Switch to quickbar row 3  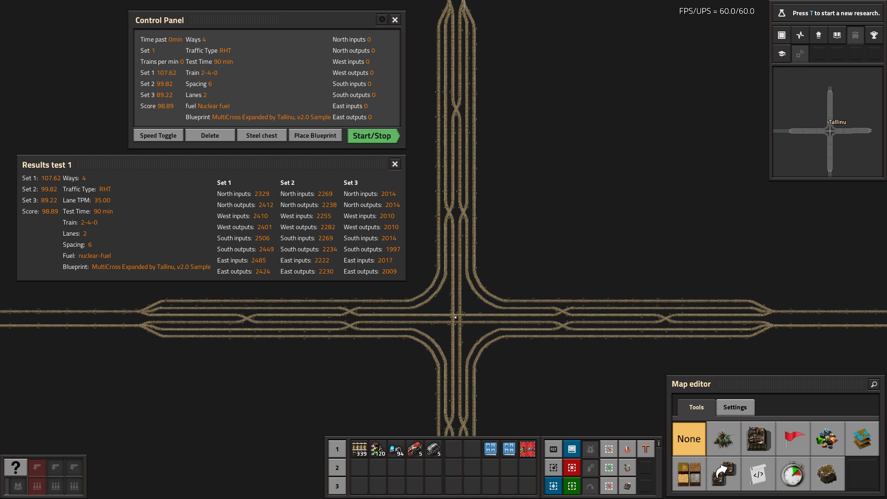coord(337,486)
